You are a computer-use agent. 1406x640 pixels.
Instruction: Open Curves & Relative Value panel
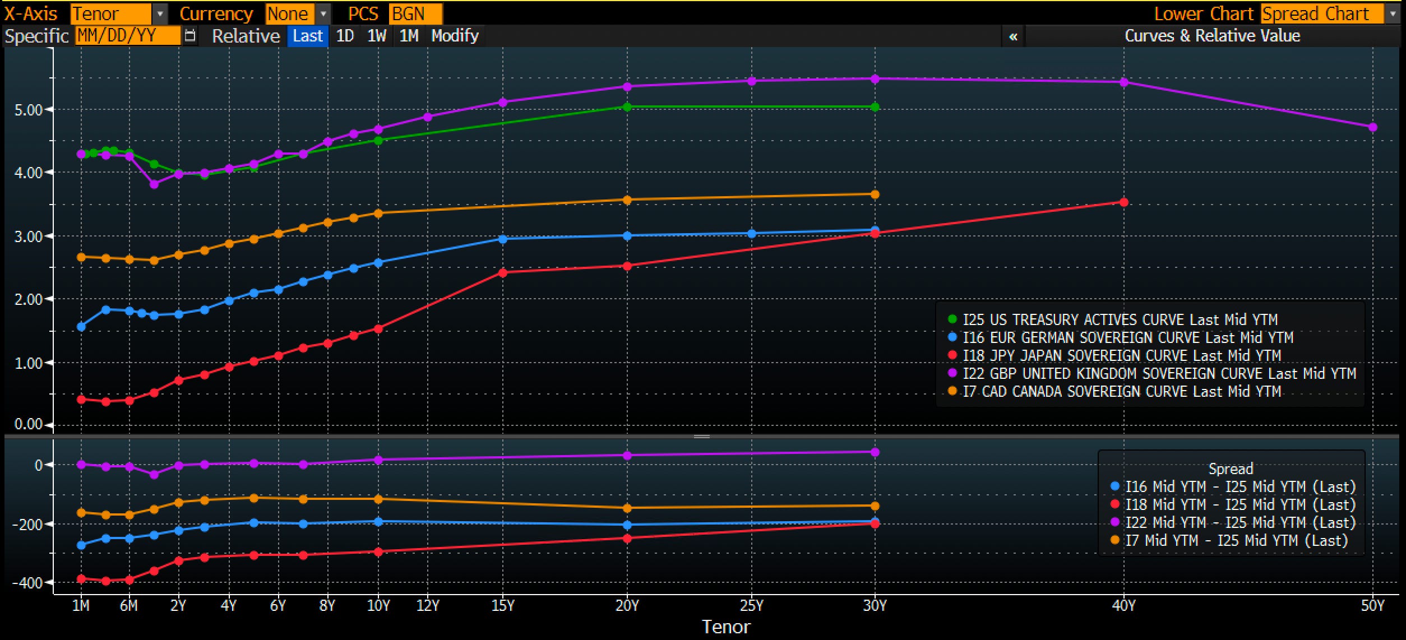tap(1212, 36)
